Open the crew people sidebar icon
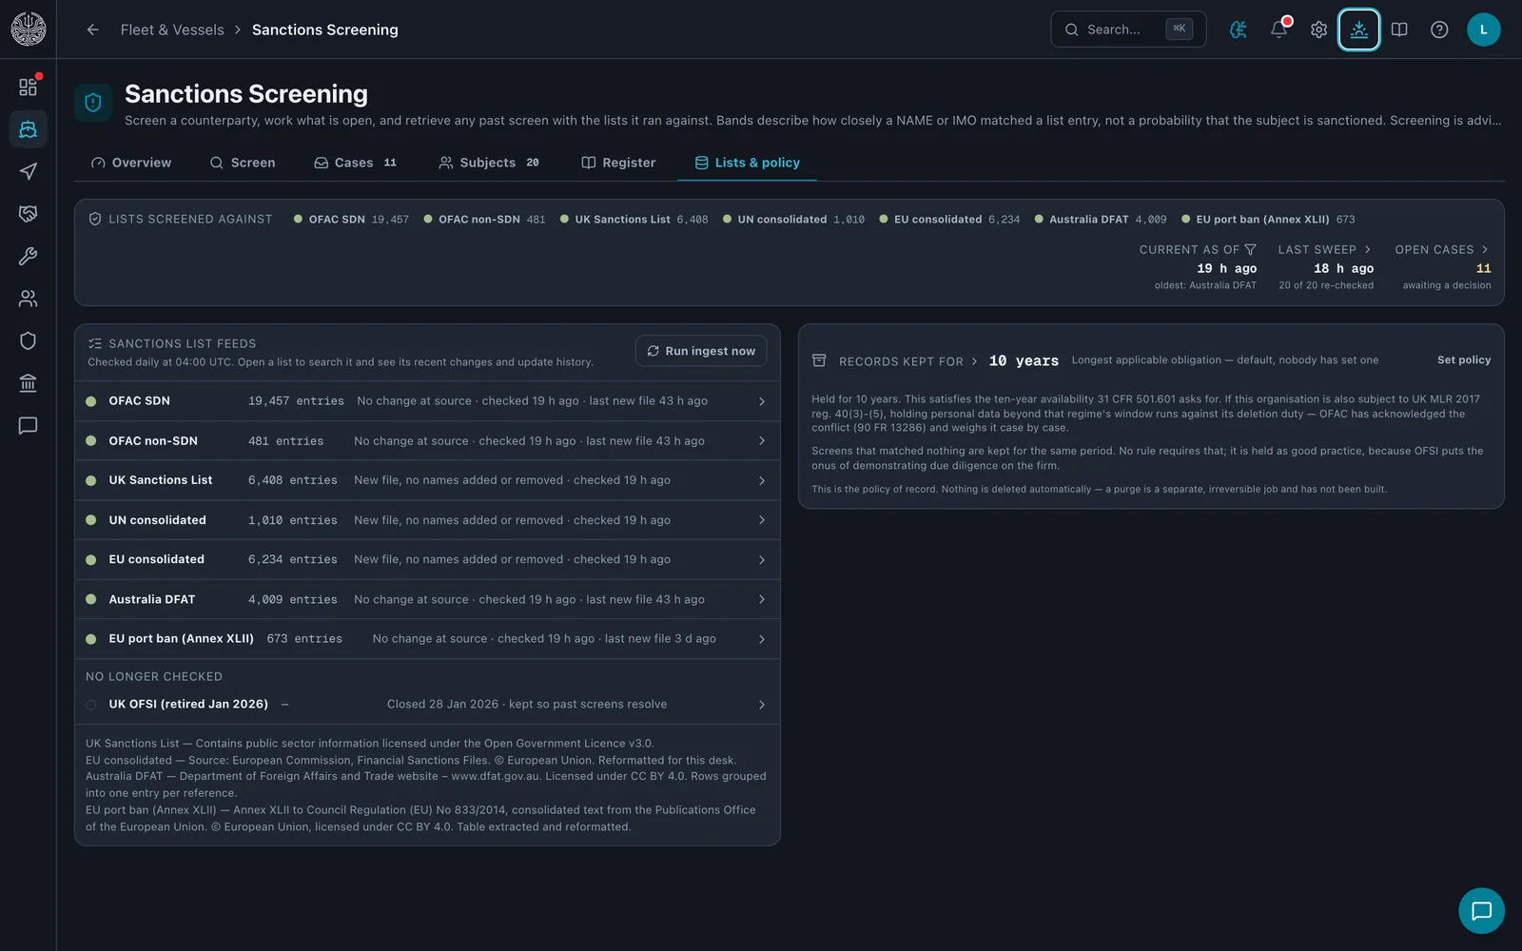Image resolution: width=1522 pixels, height=951 pixels. pyautogui.click(x=28, y=299)
